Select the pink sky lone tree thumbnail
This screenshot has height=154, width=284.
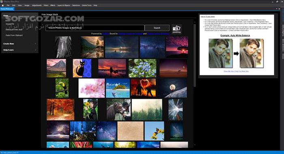coord(177,47)
